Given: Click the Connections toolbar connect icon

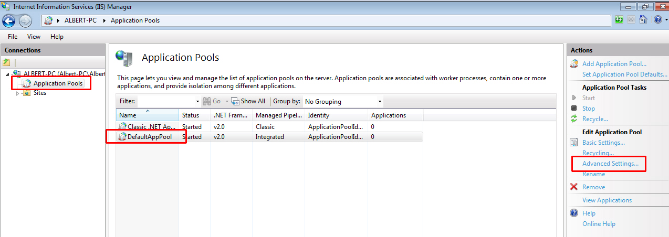Looking at the screenshot, I should [x=7, y=62].
